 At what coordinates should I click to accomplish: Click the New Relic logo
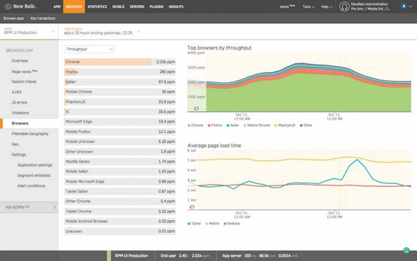click(20, 7)
